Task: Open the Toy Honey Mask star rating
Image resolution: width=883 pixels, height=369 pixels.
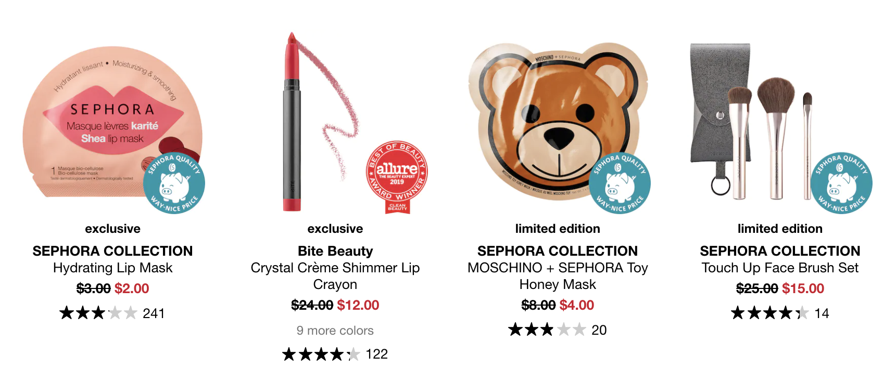Action: [547, 330]
